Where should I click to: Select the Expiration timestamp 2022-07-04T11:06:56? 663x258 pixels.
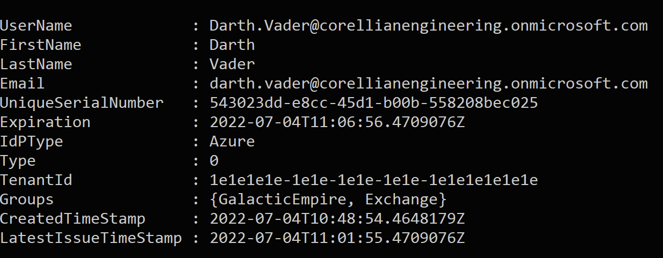point(337,122)
